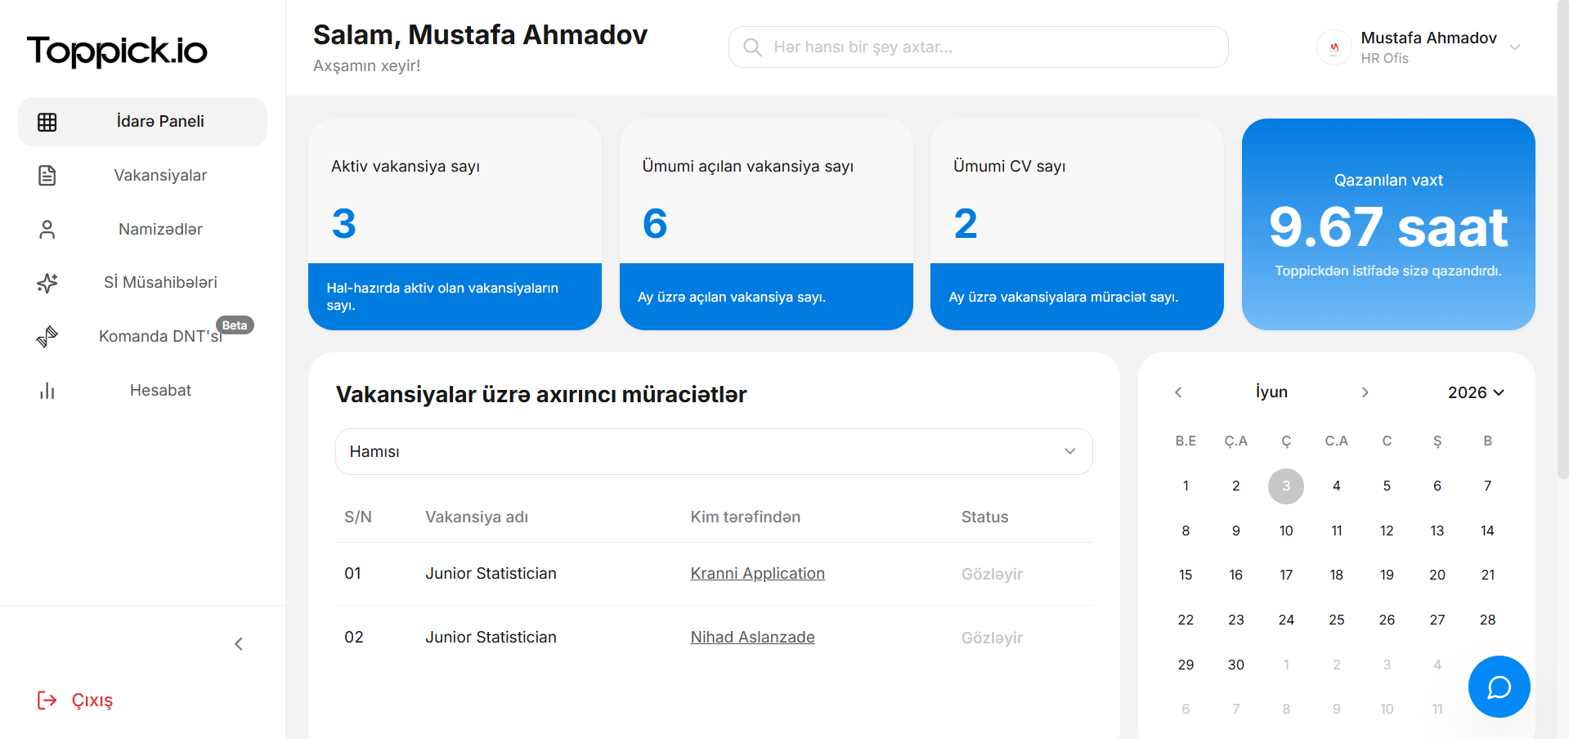Go to the previous calendar month
This screenshot has width=1569, height=739.
(1178, 392)
